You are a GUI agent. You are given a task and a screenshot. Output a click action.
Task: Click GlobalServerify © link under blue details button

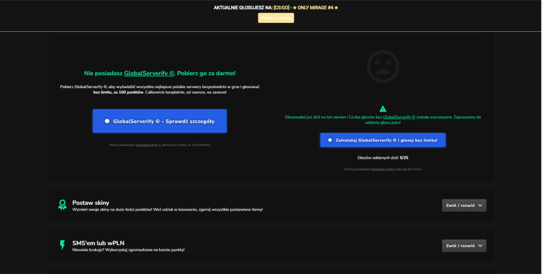point(149,145)
